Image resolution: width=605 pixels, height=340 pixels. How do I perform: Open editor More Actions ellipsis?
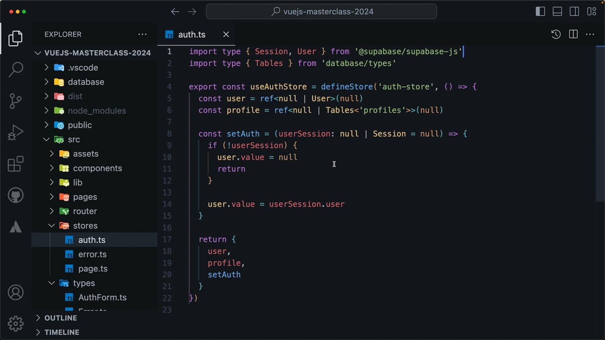coord(590,34)
